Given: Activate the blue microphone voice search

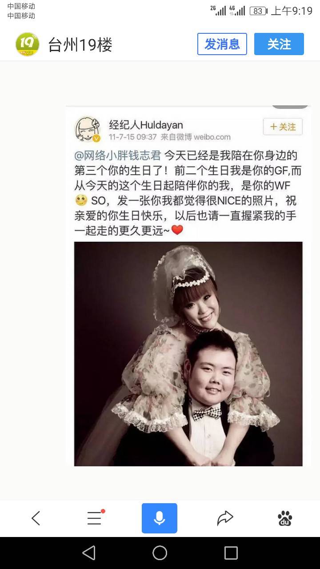Looking at the screenshot, I should (x=160, y=518).
